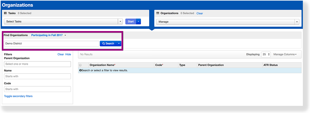Open the Manage Columns menu

[285, 54]
